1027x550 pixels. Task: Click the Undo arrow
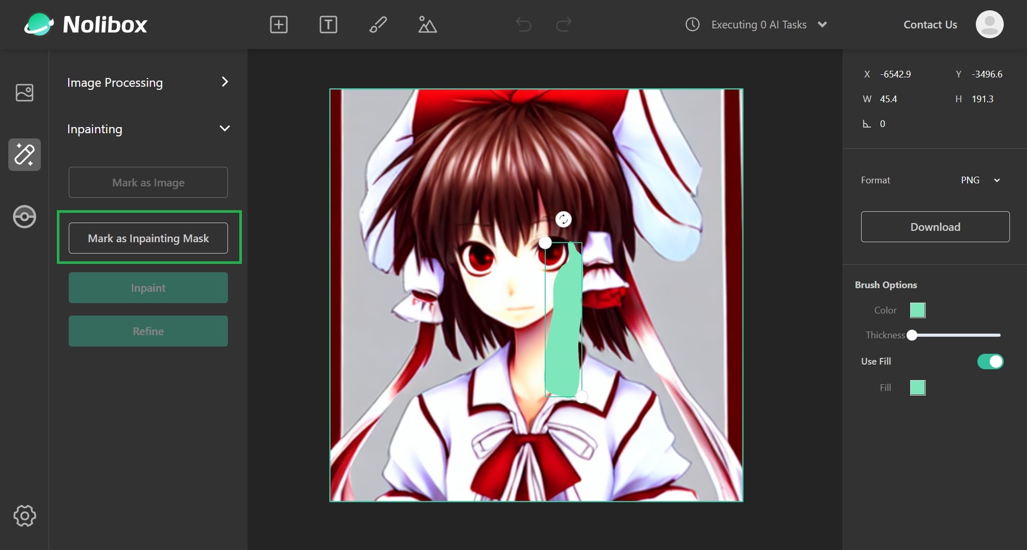524,24
